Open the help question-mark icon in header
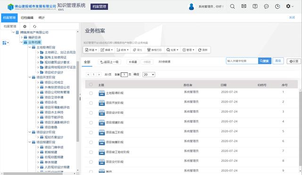The height and width of the screenshot is (175, 302). [x=255, y=7]
